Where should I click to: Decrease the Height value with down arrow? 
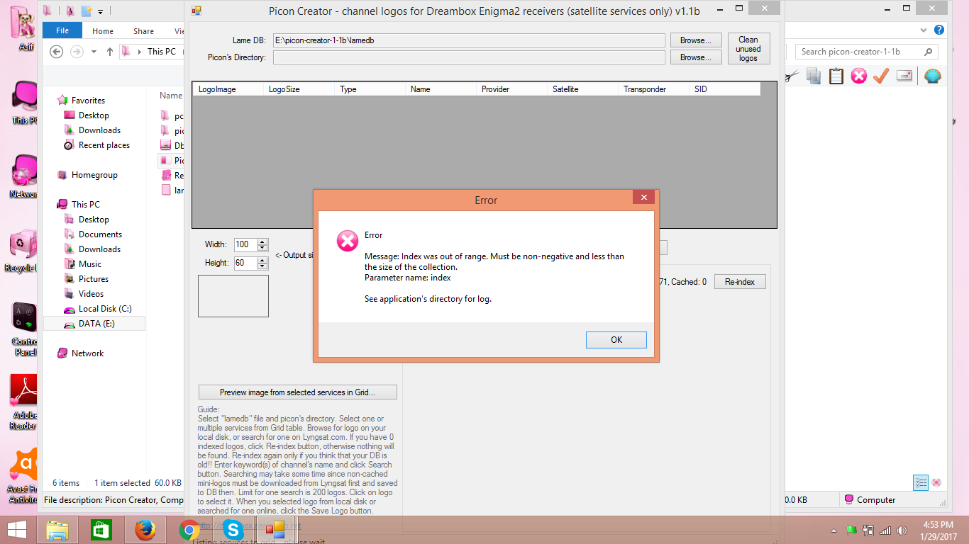262,266
